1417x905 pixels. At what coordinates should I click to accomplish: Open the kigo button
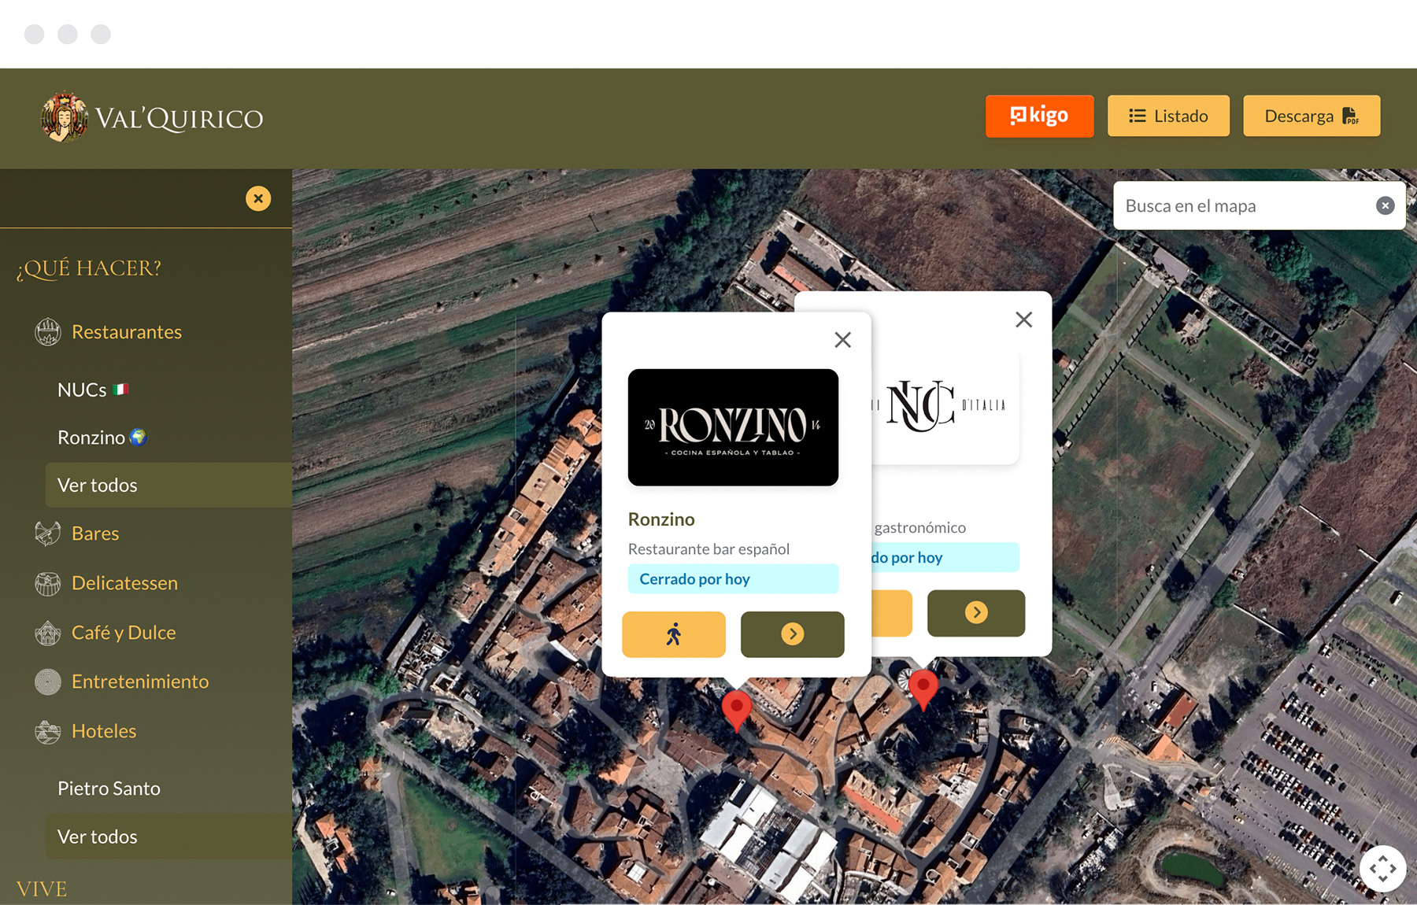click(x=1039, y=116)
